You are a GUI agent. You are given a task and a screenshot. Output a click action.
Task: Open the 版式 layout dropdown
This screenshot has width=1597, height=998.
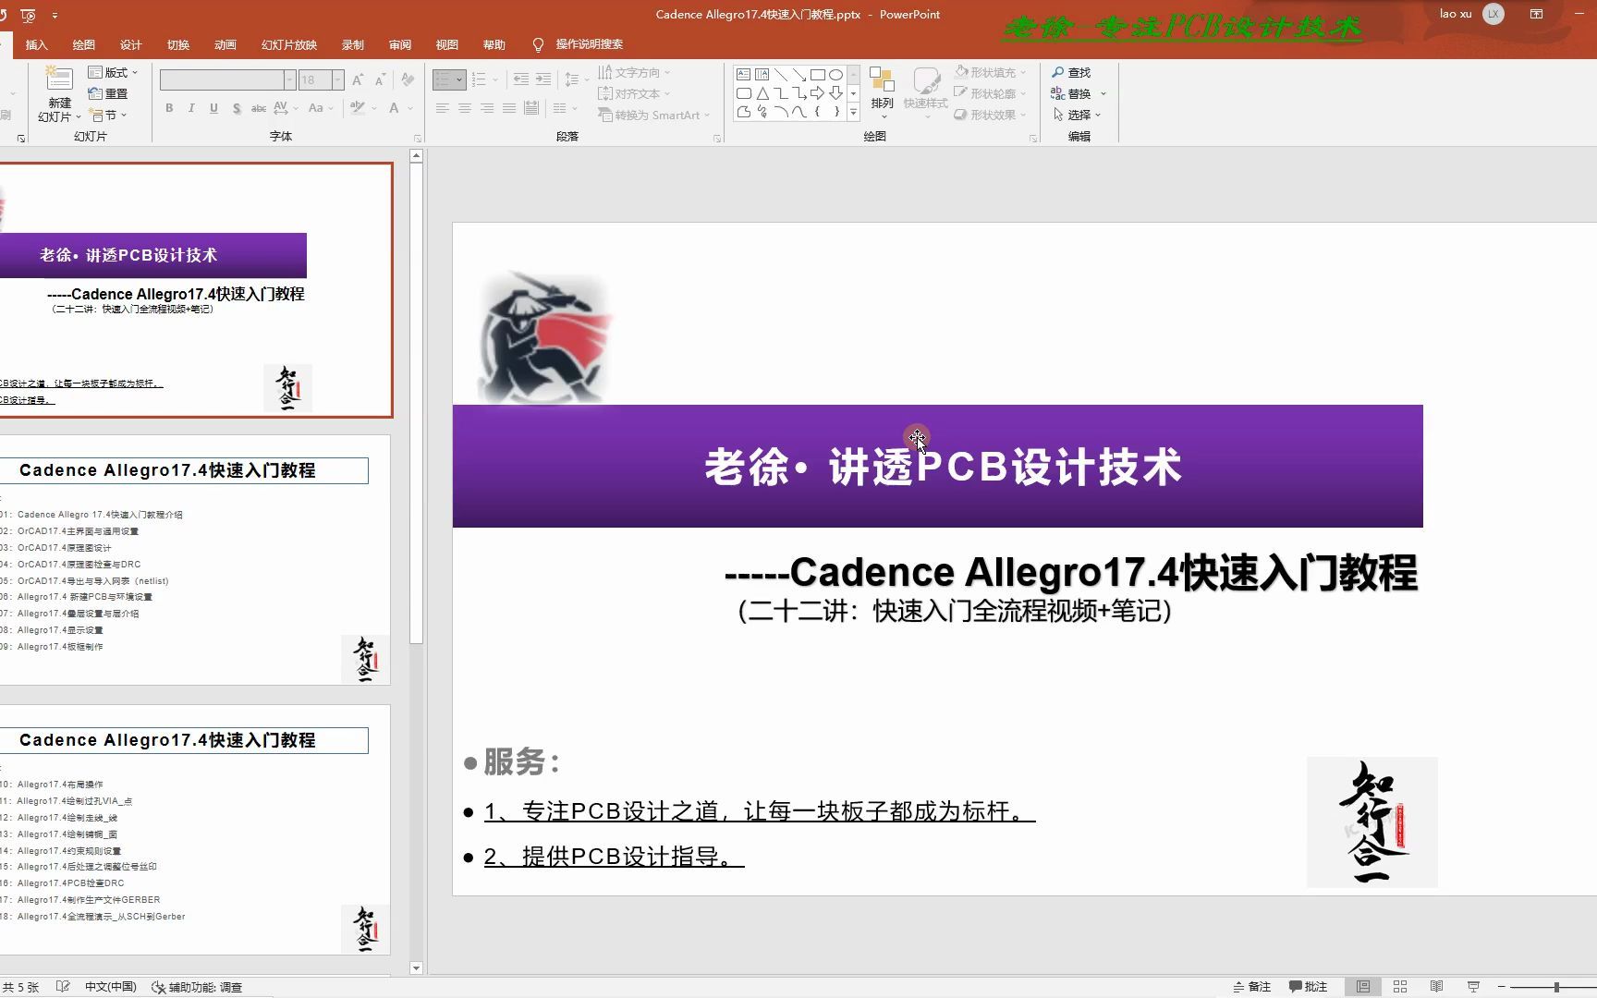(x=113, y=72)
